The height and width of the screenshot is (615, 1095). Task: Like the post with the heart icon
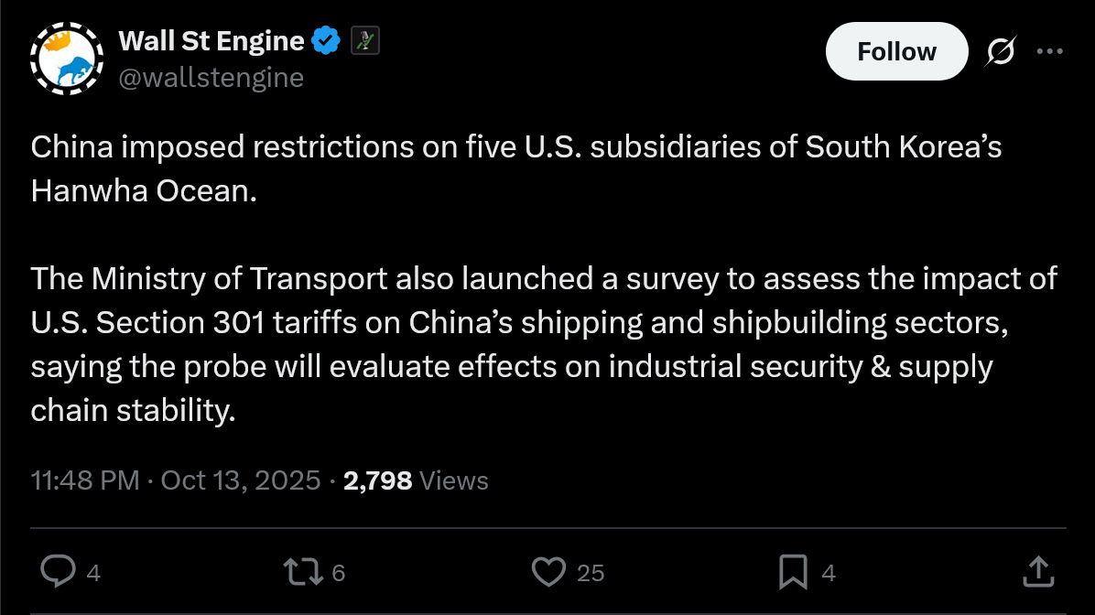pos(548,572)
